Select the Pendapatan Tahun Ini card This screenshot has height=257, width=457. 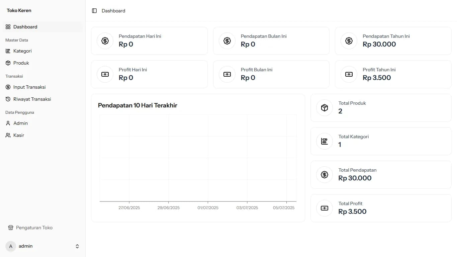click(393, 41)
